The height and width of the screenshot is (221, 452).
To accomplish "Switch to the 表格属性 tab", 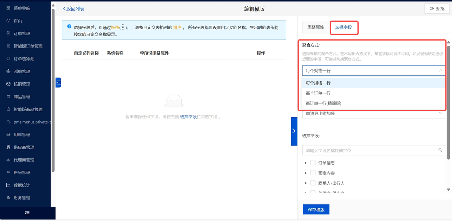I will pyautogui.click(x=315, y=27).
